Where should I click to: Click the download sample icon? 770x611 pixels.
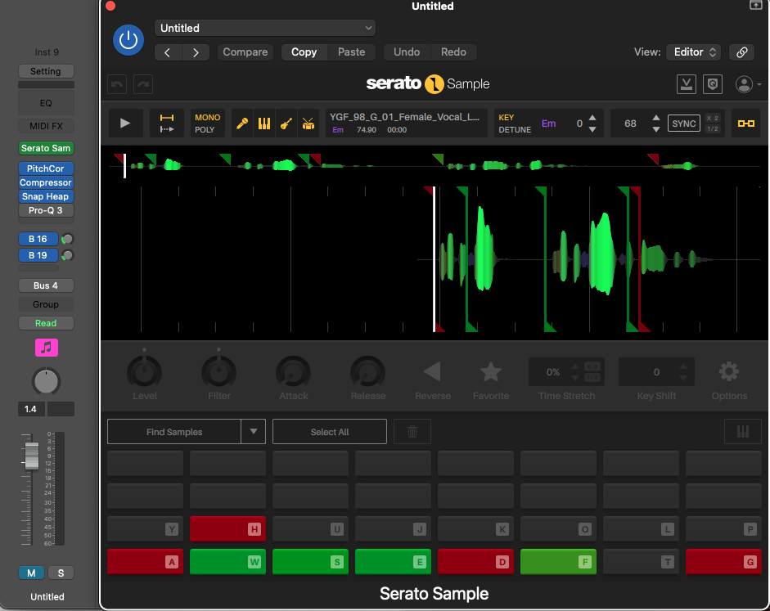pos(686,84)
